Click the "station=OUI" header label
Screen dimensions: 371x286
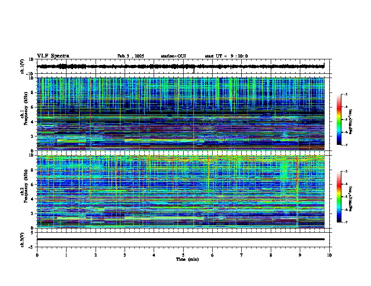173,56
